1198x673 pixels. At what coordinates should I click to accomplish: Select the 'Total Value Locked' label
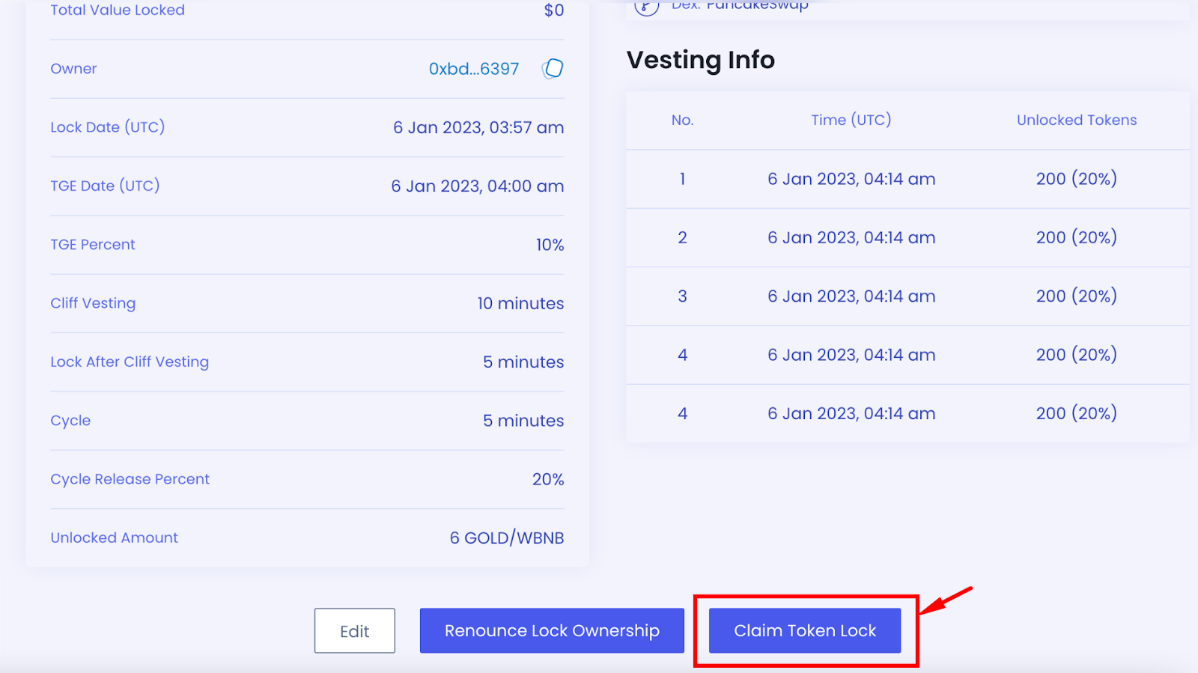(x=118, y=10)
